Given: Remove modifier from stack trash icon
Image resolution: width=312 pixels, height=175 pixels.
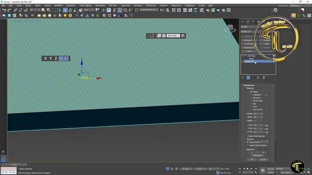Looking at the screenshot, I should point(258,78).
